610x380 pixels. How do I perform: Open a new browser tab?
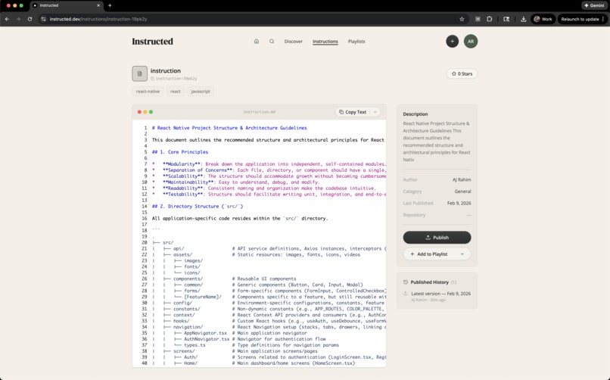pyautogui.click(x=110, y=5)
